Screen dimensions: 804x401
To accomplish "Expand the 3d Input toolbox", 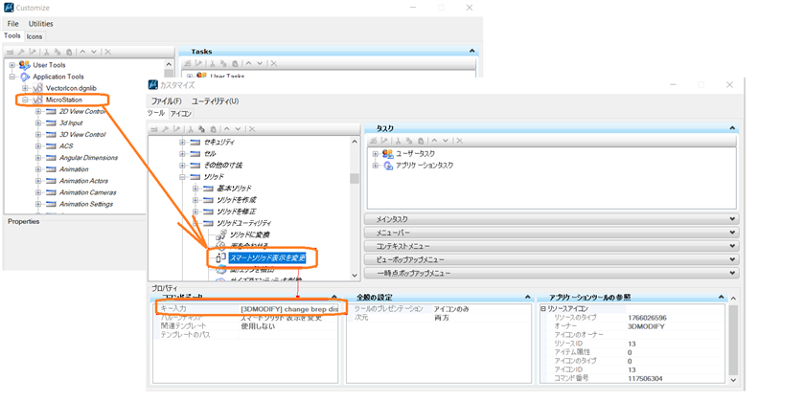I will [x=38, y=123].
